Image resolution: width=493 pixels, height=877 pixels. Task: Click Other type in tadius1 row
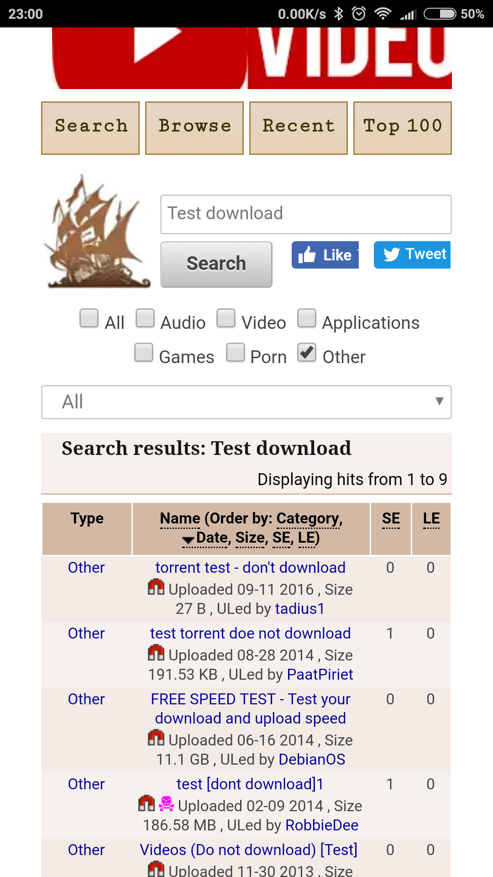point(86,568)
